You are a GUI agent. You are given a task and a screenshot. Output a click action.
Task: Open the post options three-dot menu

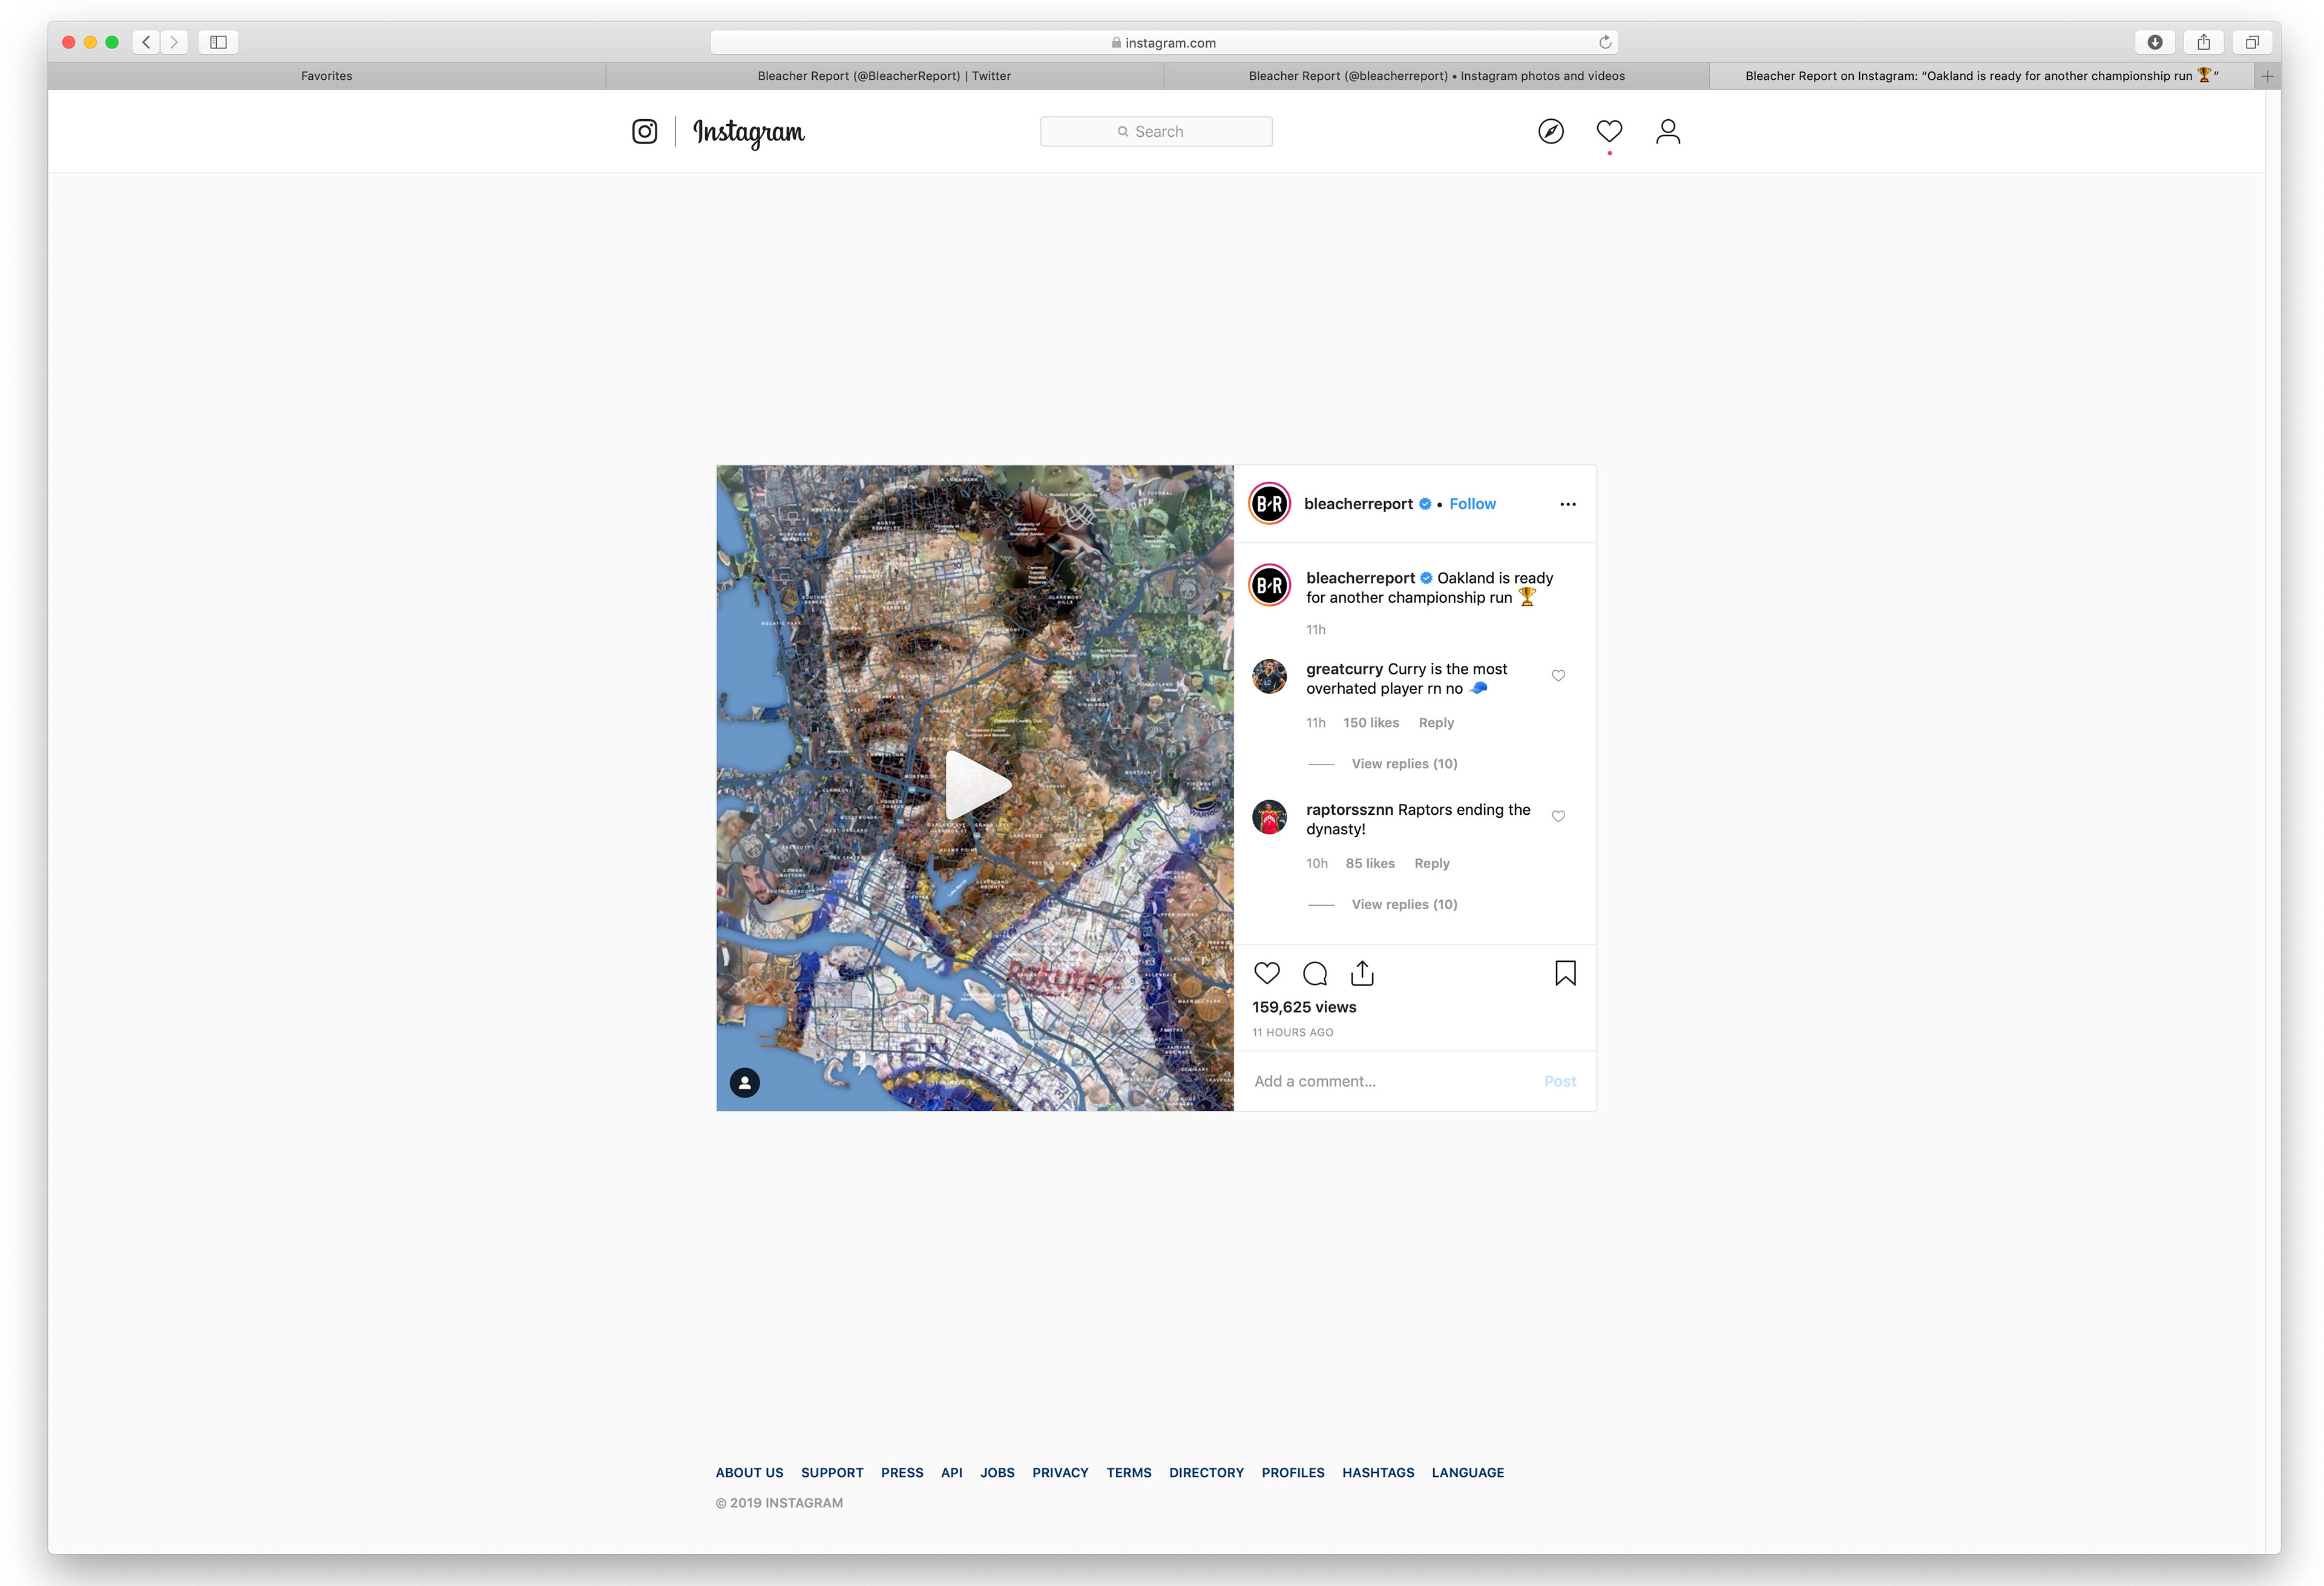click(1568, 504)
